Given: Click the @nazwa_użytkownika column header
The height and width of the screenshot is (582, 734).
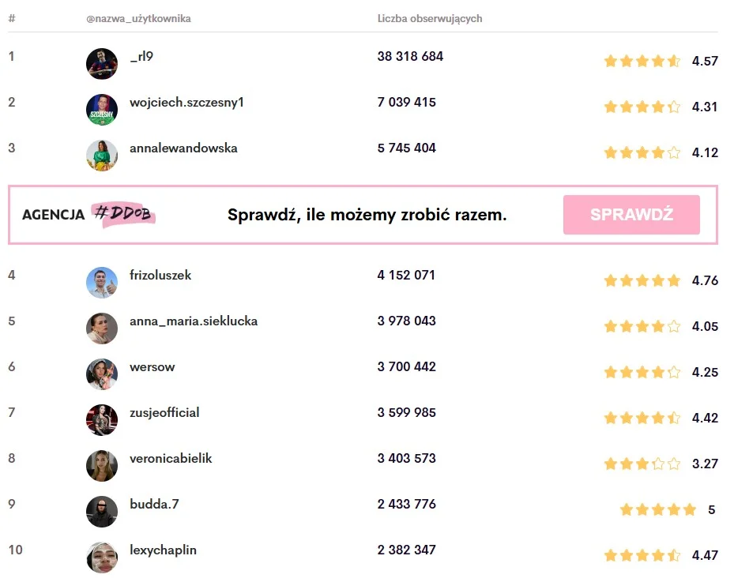Looking at the screenshot, I should click(138, 18).
